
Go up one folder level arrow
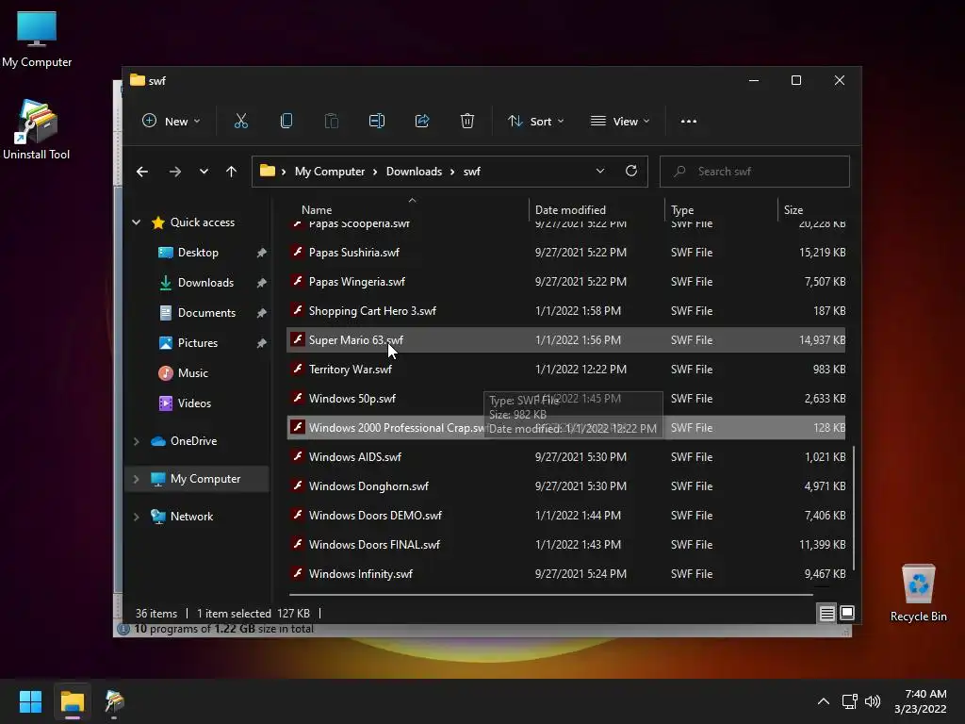(x=232, y=172)
